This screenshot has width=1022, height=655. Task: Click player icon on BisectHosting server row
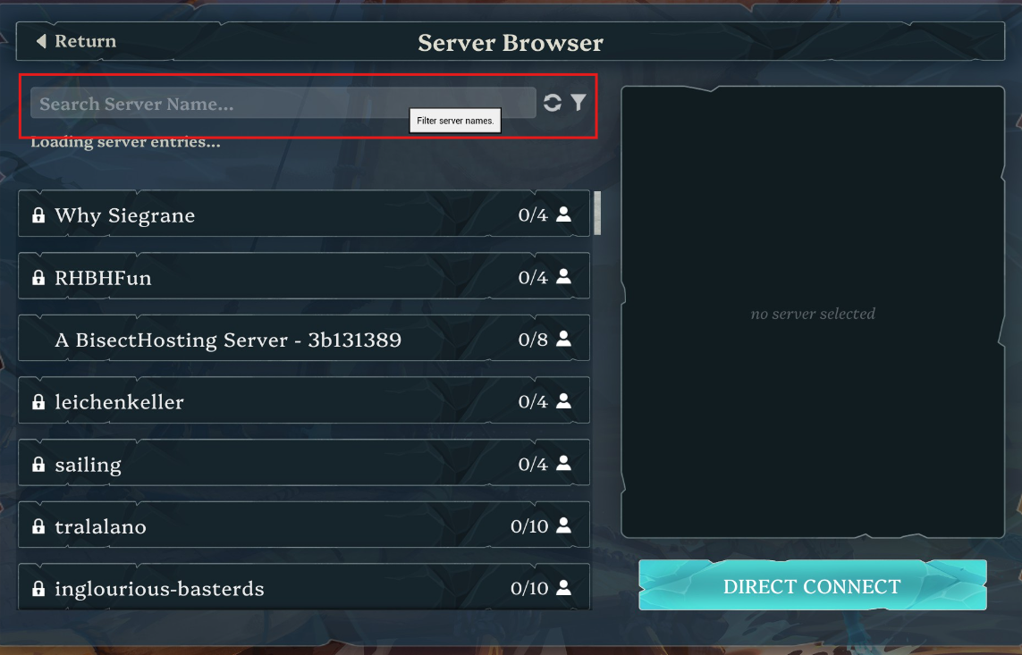(564, 339)
